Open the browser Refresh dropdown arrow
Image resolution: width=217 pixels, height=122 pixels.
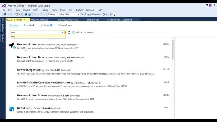coord(107,14)
